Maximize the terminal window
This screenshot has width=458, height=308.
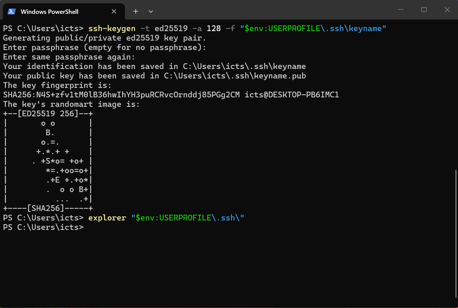pos(424,10)
